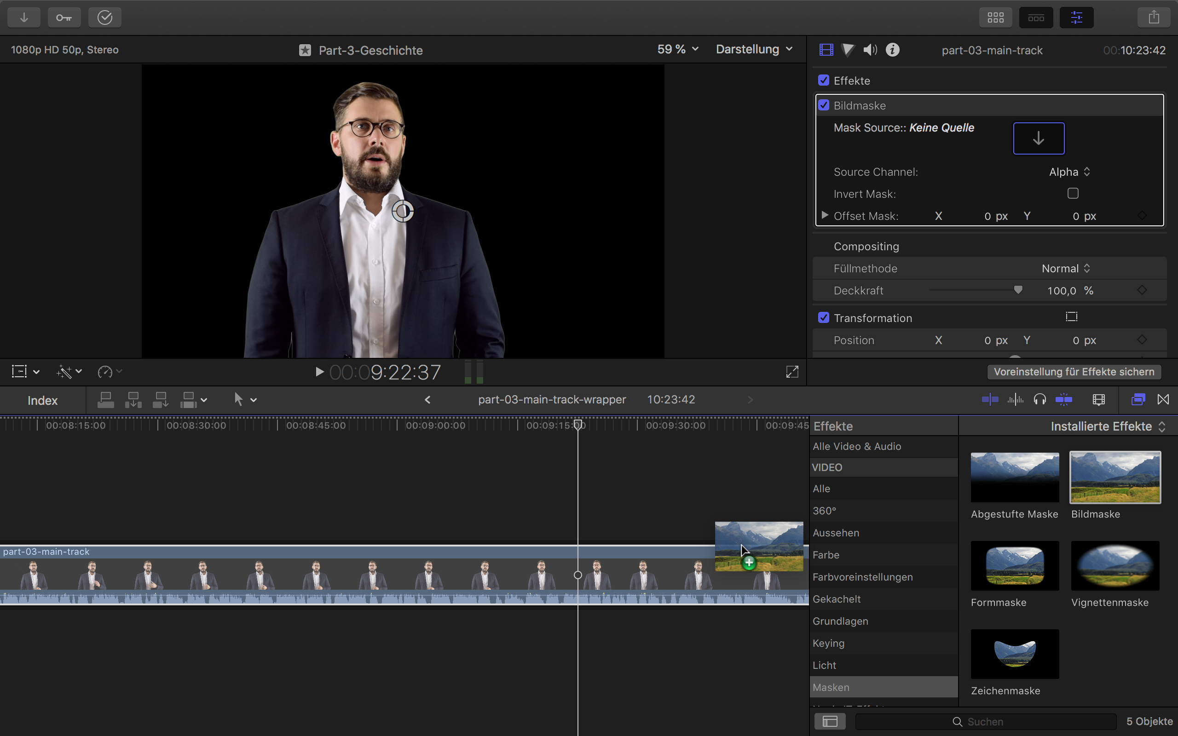Screen dimensions: 1178x736
Task: Toggle the Transformation checkbox
Action: coord(824,317)
